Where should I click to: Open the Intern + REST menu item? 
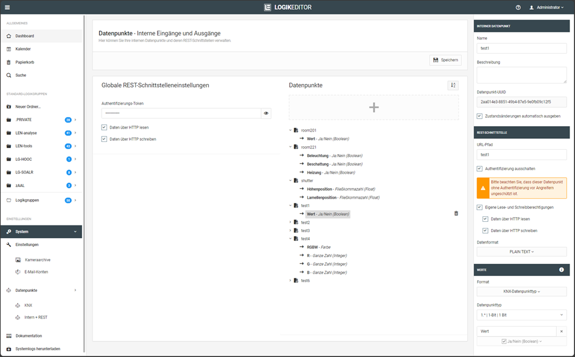point(36,317)
